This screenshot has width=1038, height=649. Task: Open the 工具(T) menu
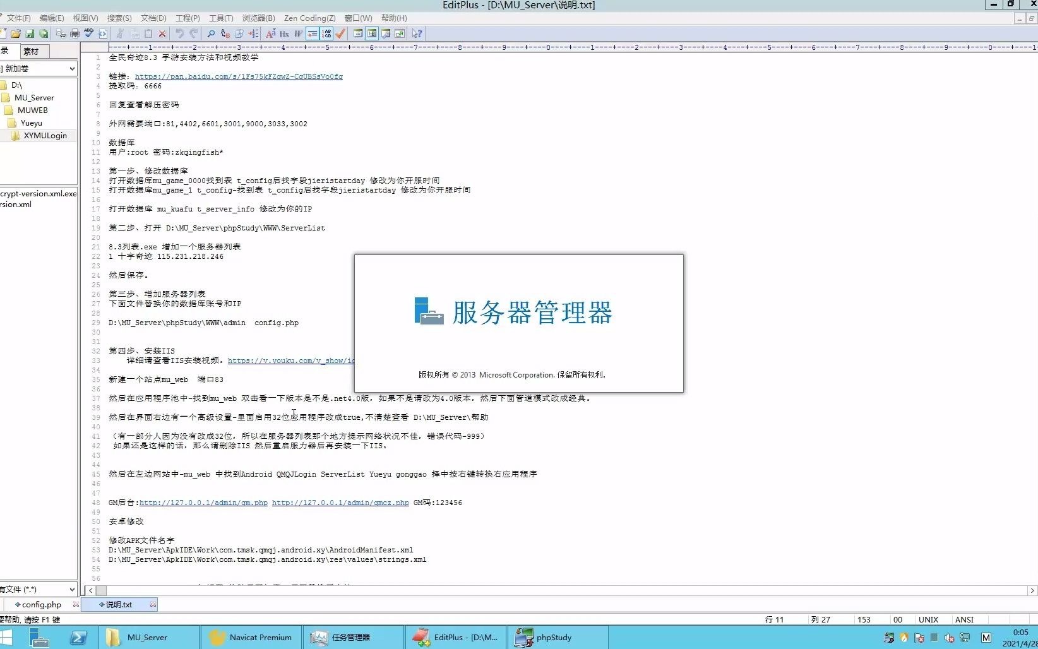pyautogui.click(x=221, y=18)
